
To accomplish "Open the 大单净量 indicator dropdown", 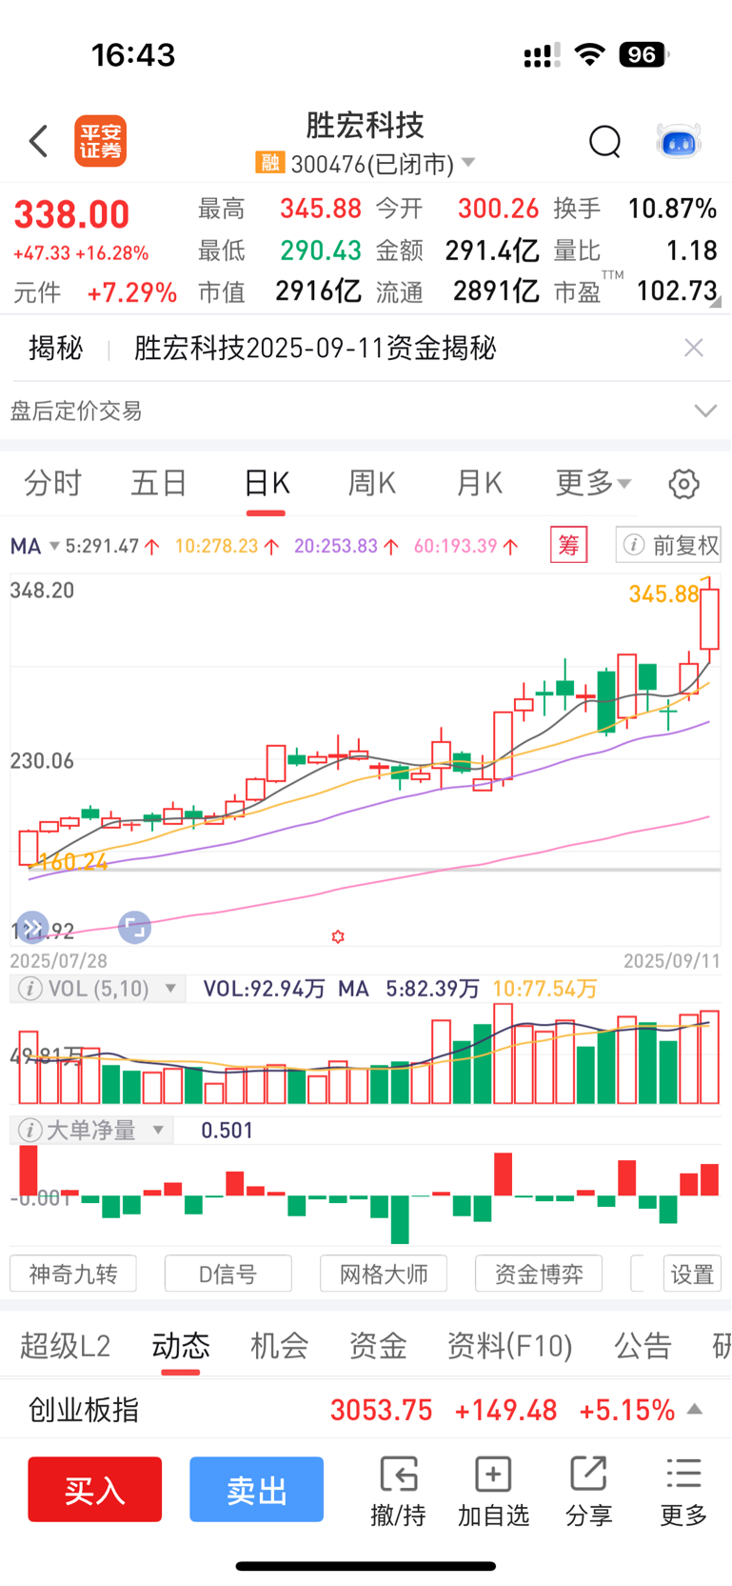I will click(x=158, y=1131).
